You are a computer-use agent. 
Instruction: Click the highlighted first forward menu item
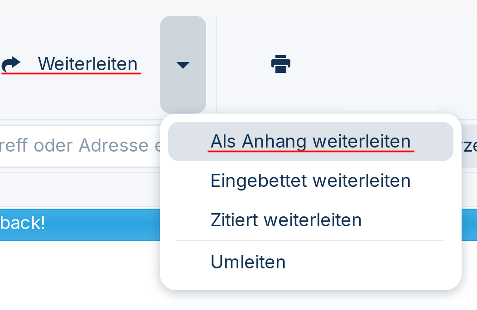click(x=310, y=141)
